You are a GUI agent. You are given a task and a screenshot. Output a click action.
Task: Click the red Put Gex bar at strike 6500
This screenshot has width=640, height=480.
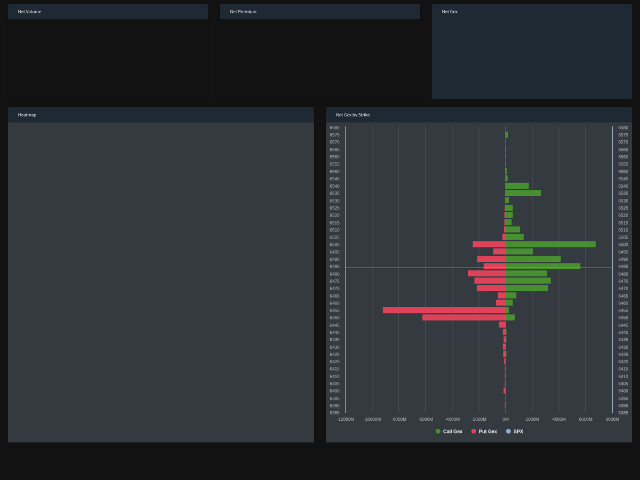pos(489,244)
